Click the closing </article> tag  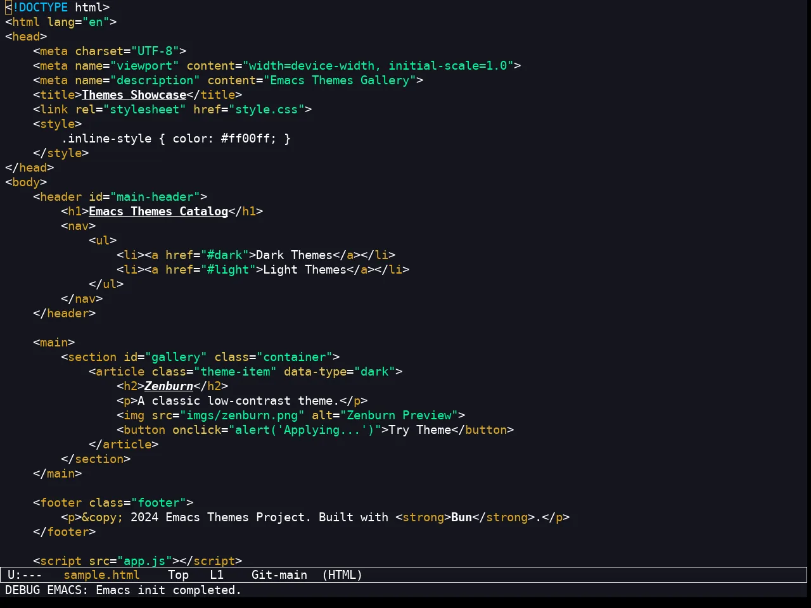point(124,445)
